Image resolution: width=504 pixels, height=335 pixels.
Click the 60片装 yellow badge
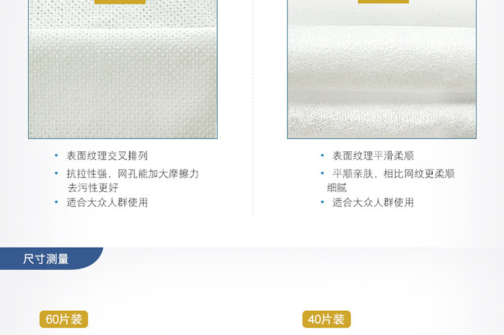click(x=64, y=320)
